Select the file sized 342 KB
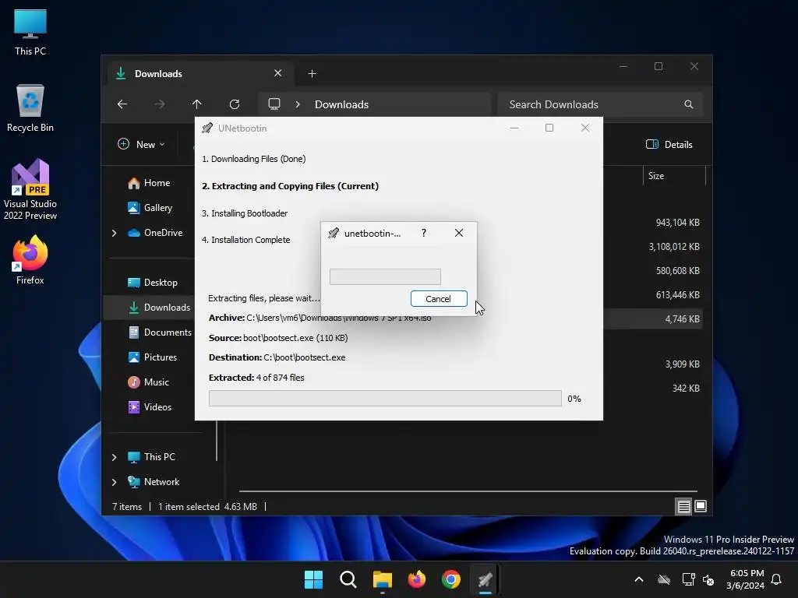798x598 pixels. tap(686, 388)
